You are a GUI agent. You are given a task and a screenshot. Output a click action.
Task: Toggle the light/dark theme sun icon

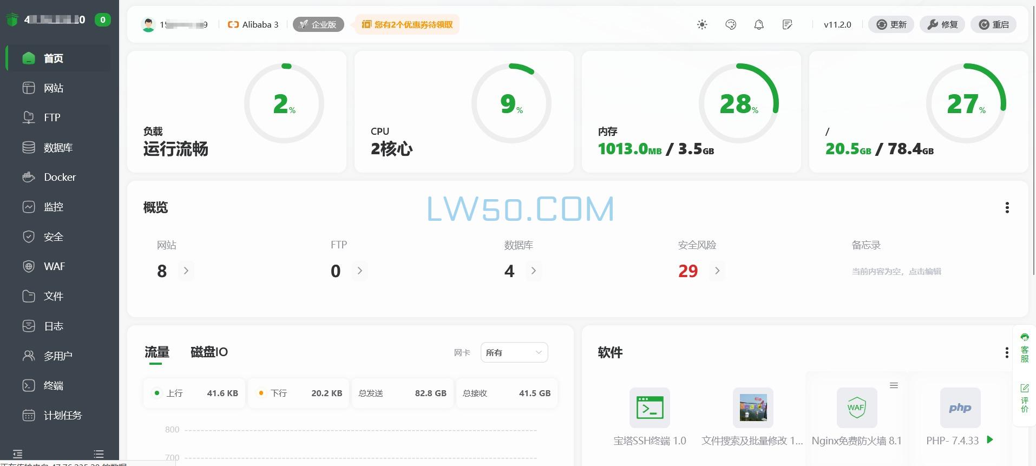pos(702,24)
